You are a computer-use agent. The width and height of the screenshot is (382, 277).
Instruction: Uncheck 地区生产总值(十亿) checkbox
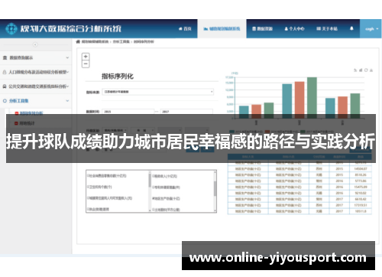154,198
